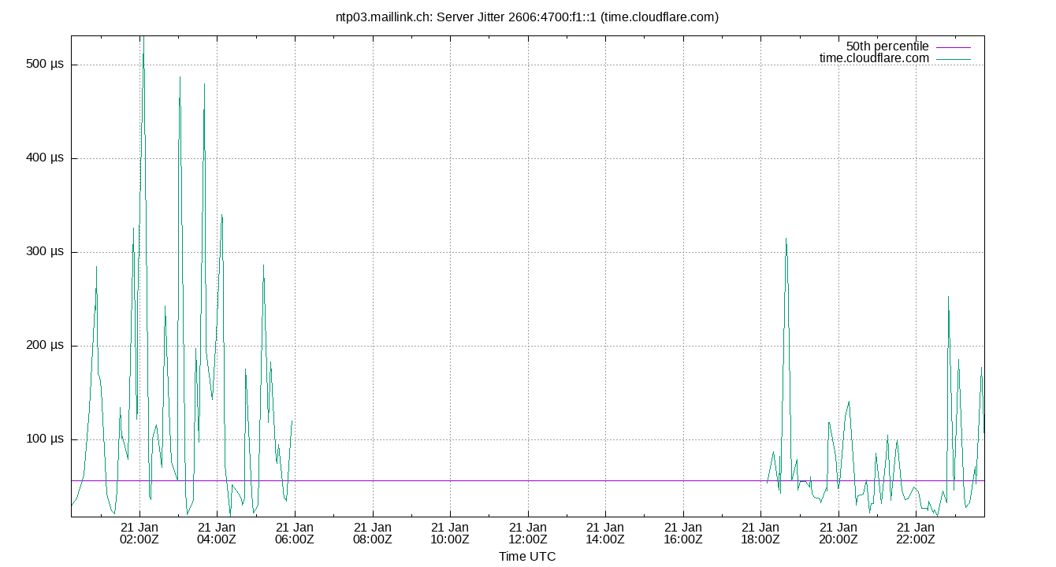Click the '21 Jan 20:00Z' x-axis label
The height and width of the screenshot is (567, 1056).
838,533
